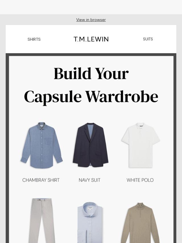The width and height of the screenshot is (182, 243).
Task: Click the Build Your Capsule Wardrobe headline
Action: click(x=91, y=85)
